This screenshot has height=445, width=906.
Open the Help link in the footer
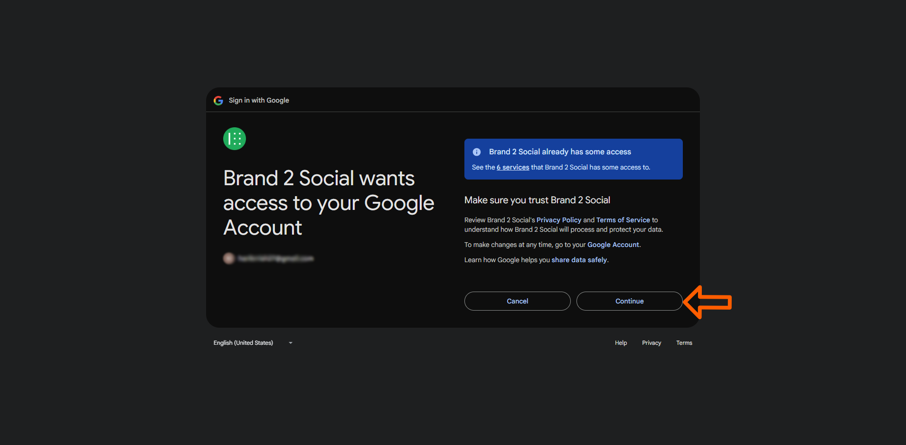point(620,342)
